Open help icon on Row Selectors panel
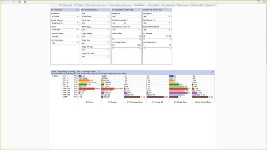 coord(77,10)
